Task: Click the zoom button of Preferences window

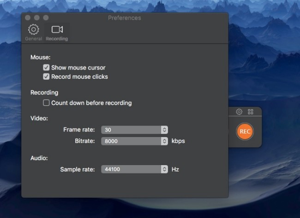Action: point(46,18)
